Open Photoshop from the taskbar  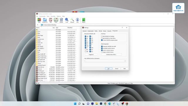(x=101, y=104)
